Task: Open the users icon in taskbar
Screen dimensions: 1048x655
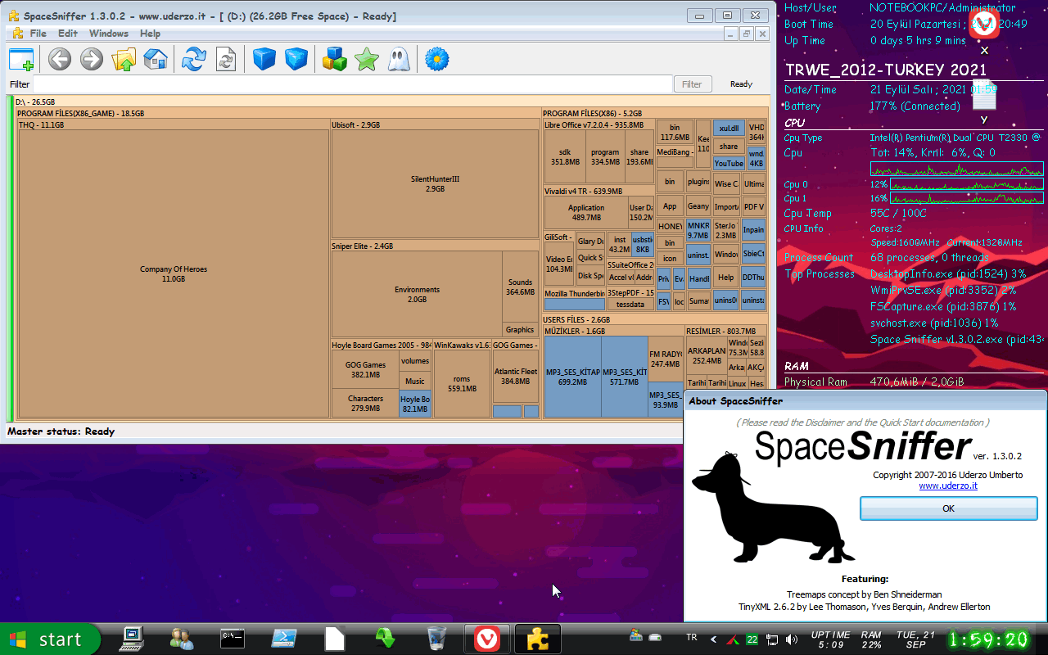Action: 182,639
